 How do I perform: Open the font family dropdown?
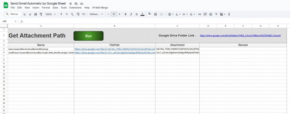[96, 14]
